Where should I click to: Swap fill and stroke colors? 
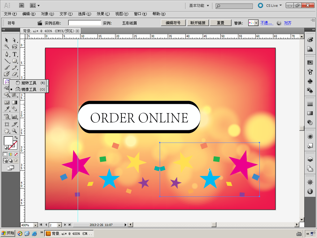[16, 138]
